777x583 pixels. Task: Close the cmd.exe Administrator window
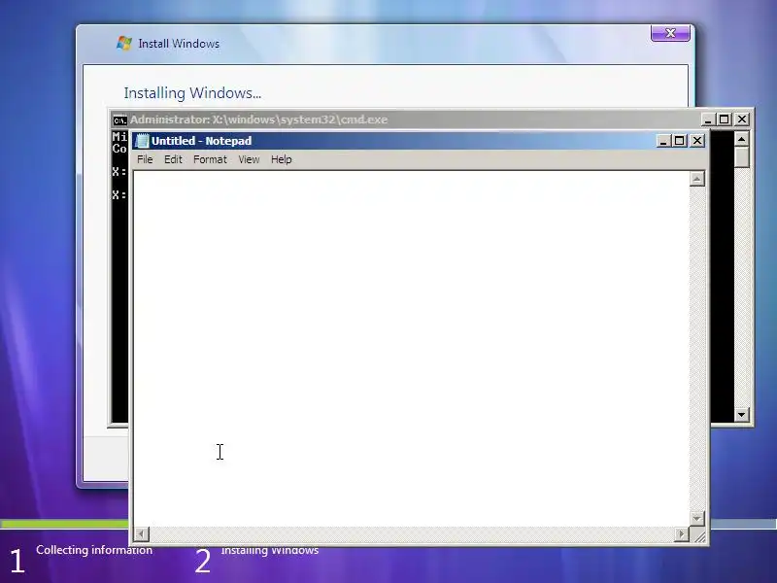742,120
